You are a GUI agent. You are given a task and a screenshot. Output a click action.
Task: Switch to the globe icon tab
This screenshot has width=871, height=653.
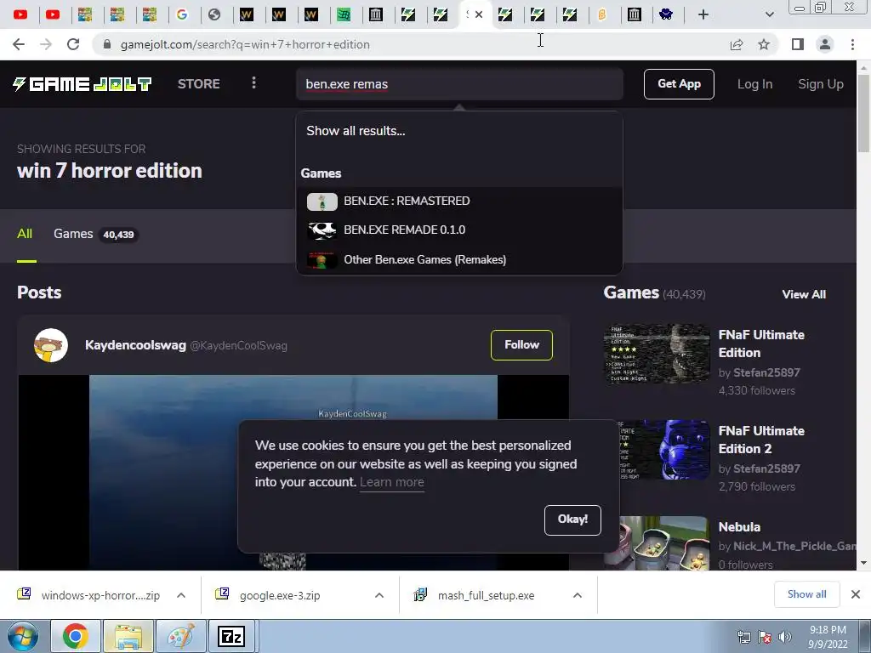pos(214,14)
